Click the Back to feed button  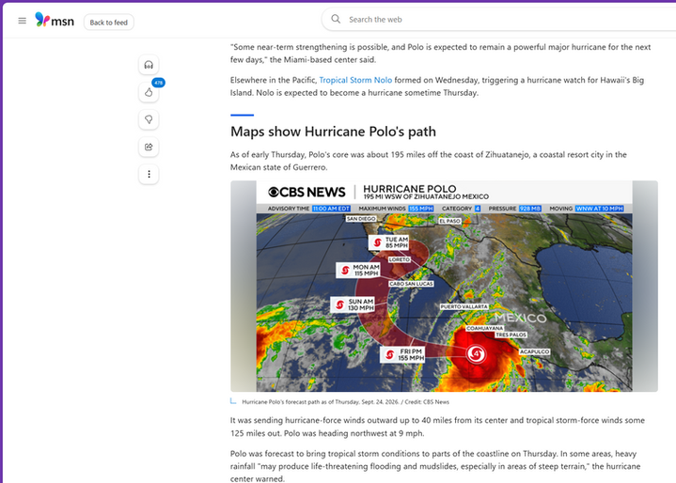pos(109,23)
